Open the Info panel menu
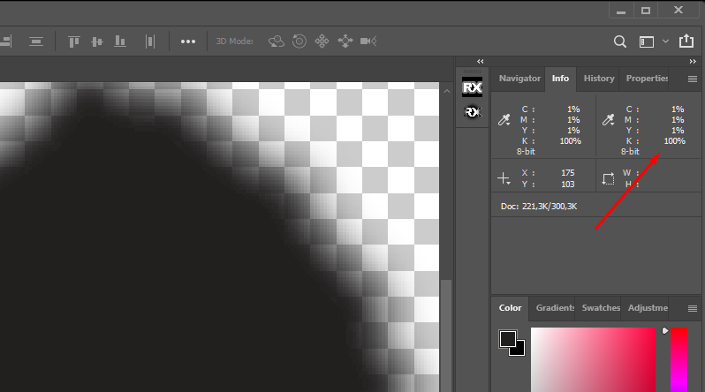 pyautogui.click(x=693, y=79)
